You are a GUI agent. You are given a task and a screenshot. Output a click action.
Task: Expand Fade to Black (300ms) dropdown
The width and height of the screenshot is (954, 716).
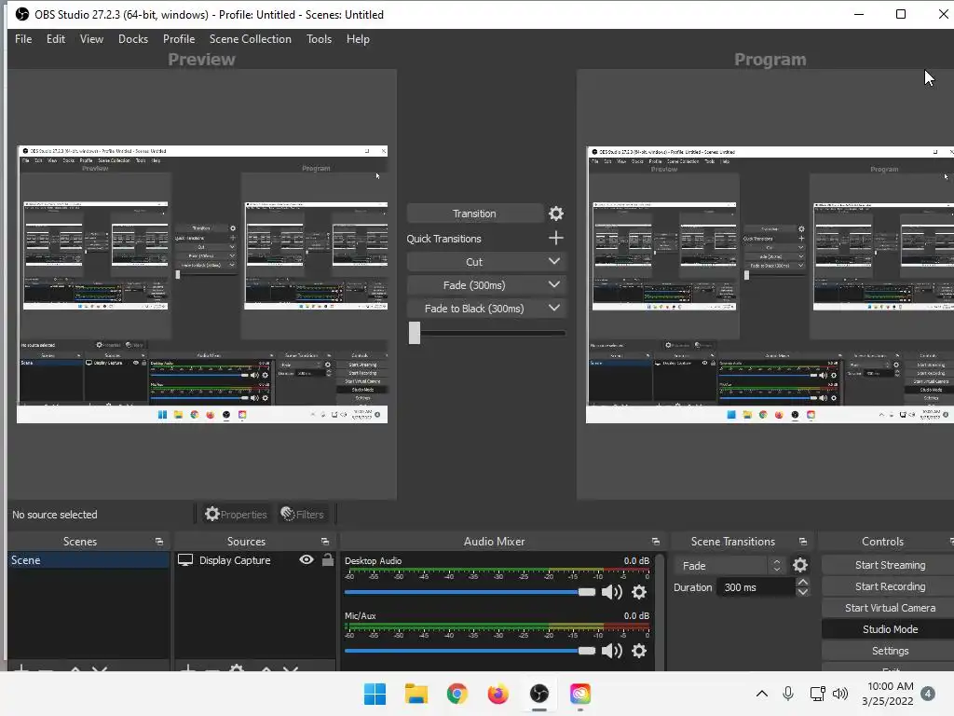(x=554, y=308)
